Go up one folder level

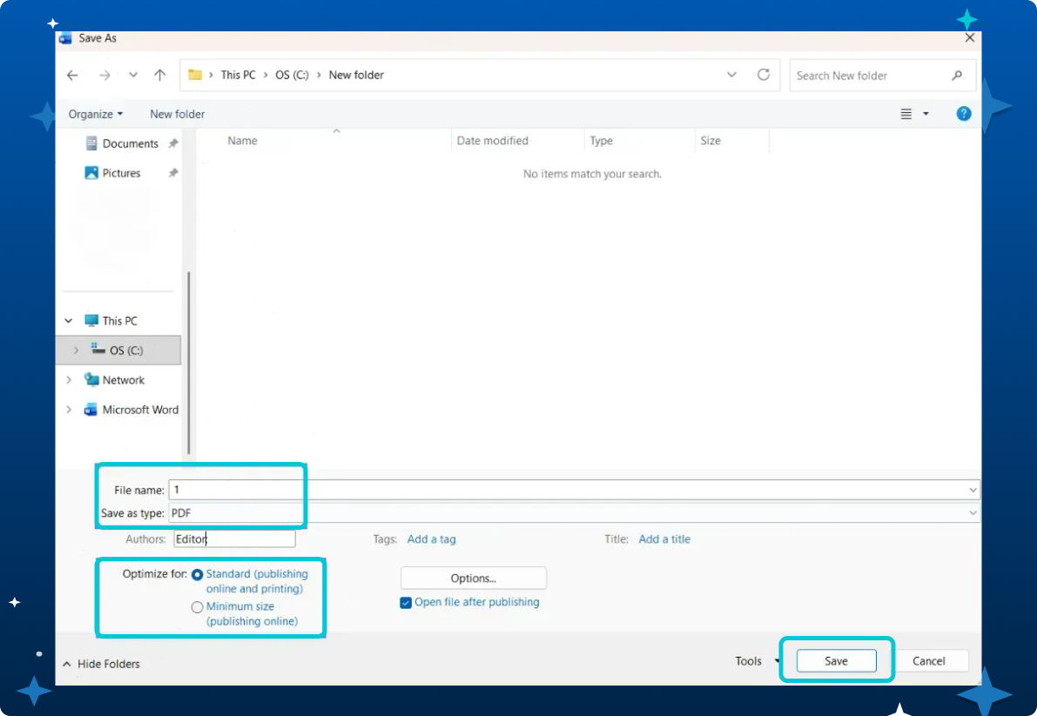pos(159,75)
